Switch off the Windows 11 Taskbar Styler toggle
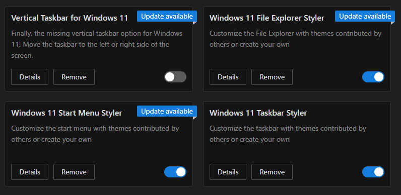 click(x=373, y=172)
